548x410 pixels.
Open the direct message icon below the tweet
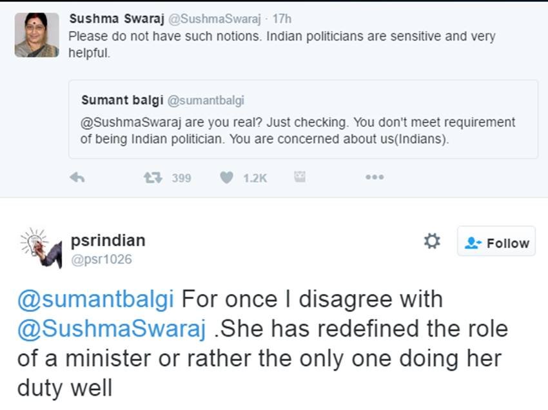(299, 177)
